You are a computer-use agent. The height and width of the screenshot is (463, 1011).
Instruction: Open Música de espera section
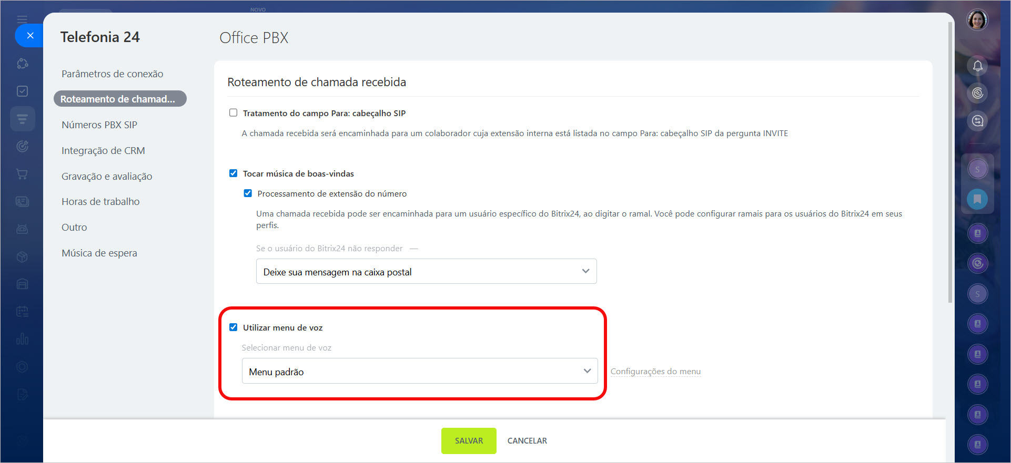[x=99, y=253]
